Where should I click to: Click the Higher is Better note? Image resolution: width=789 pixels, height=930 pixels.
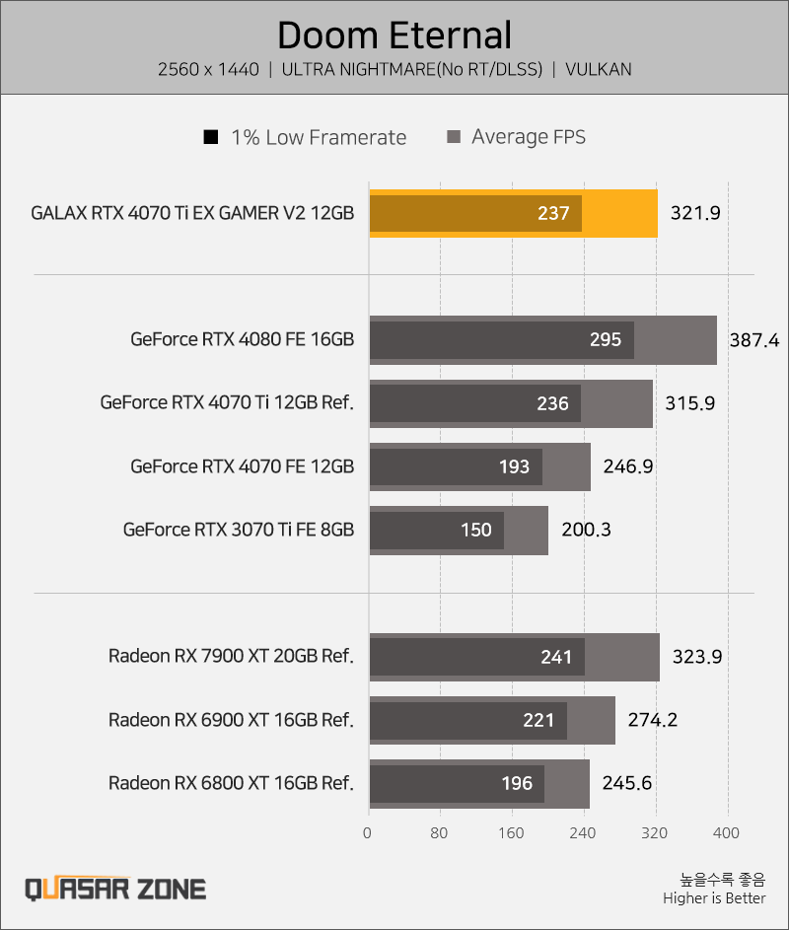click(714, 898)
